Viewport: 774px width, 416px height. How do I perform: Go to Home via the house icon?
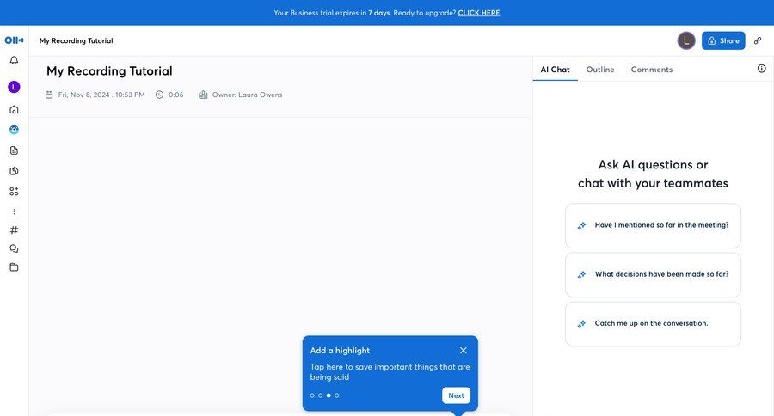pos(14,109)
